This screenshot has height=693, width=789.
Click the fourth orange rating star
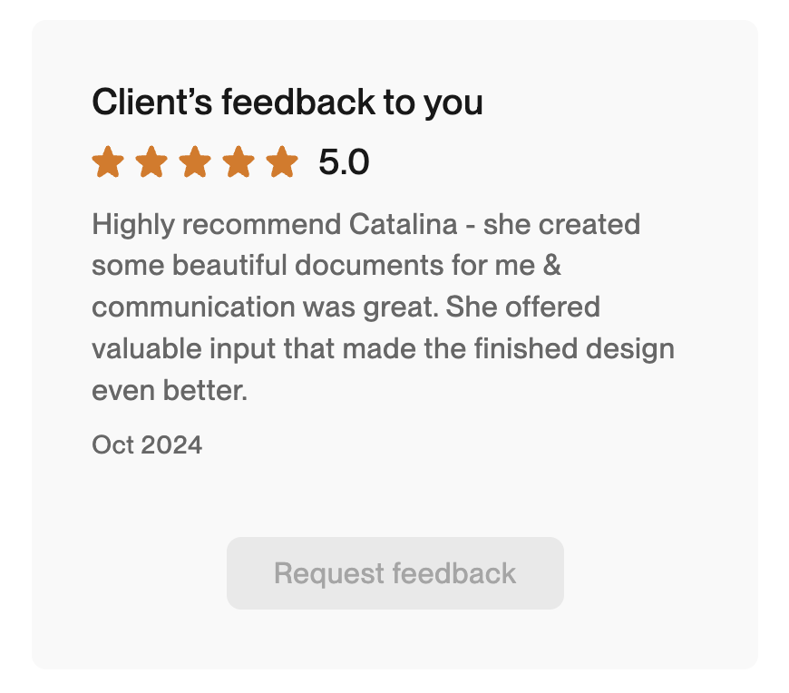[x=239, y=163]
